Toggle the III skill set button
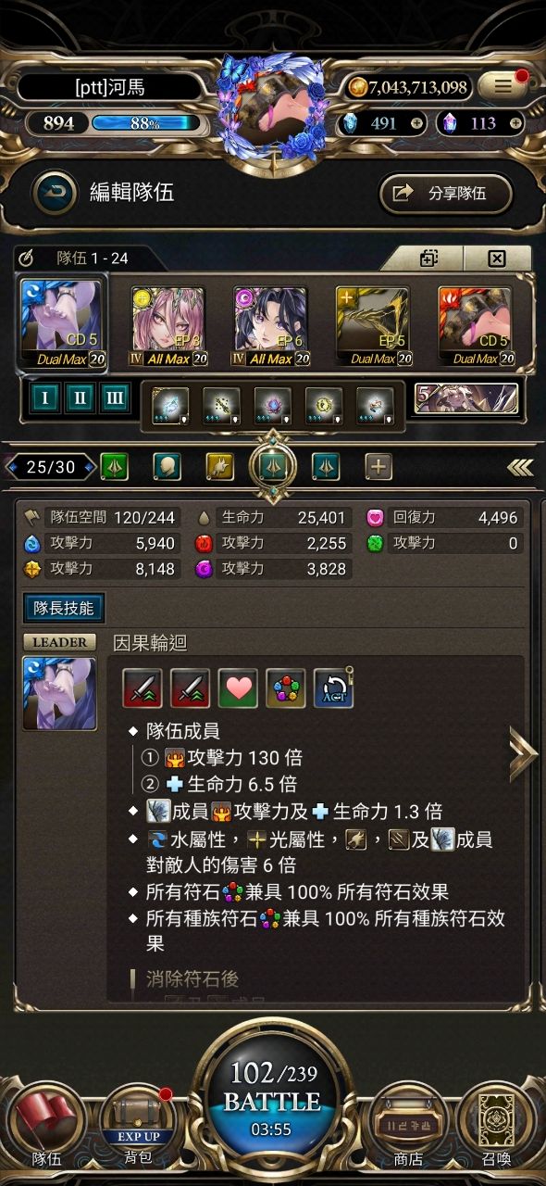Viewport: 546px width, 1186px height. tap(115, 399)
